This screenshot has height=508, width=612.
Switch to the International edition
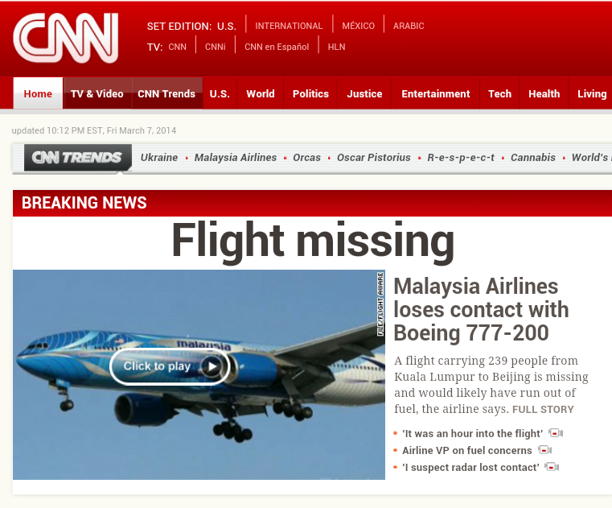click(289, 26)
